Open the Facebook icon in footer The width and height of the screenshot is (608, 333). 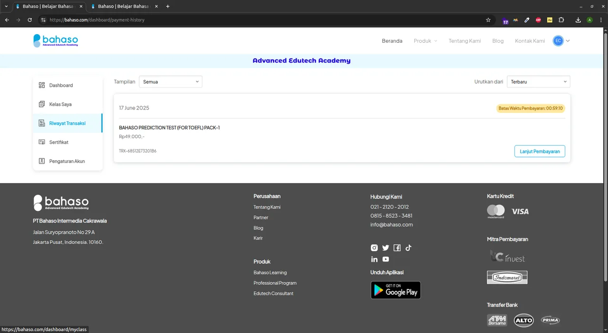coord(397,248)
